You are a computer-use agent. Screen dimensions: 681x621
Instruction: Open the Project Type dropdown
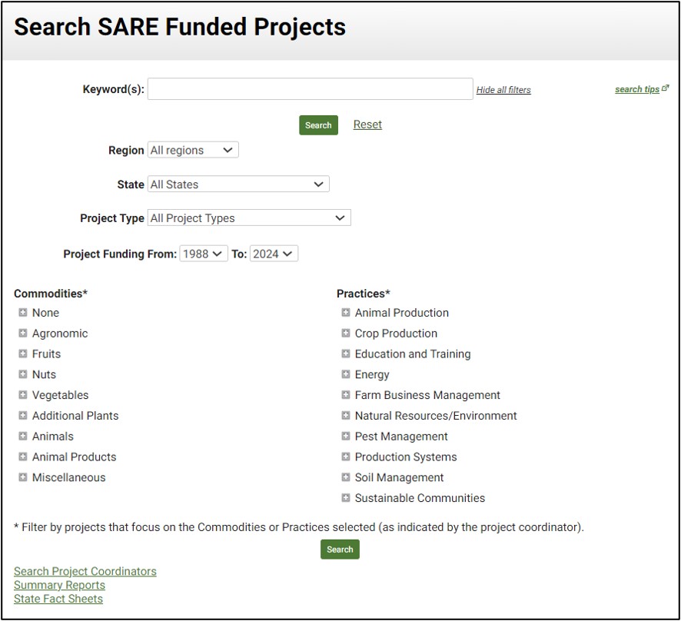249,218
